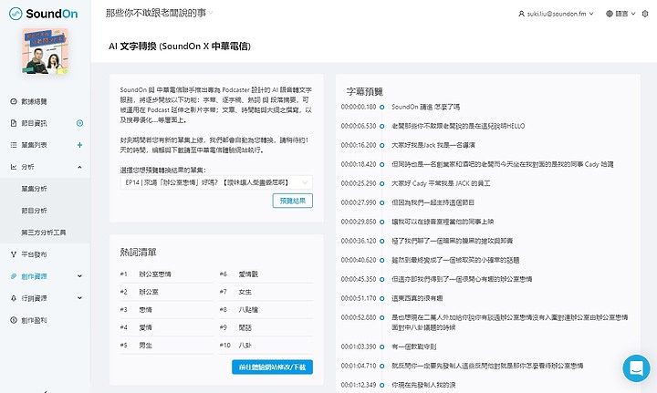The image size is (657, 393).
Task: Open the suki.liu@soundon.fm account dropdown
Action: [556, 14]
